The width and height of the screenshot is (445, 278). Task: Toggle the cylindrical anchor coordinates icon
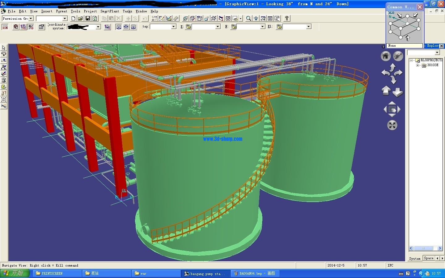[x=133, y=27]
